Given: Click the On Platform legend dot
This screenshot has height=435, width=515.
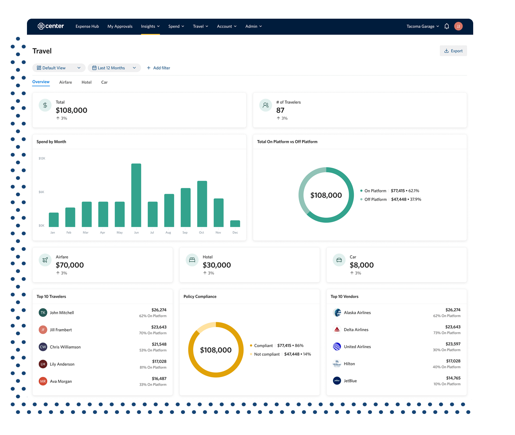Looking at the screenshot, I should click(362, 191).
